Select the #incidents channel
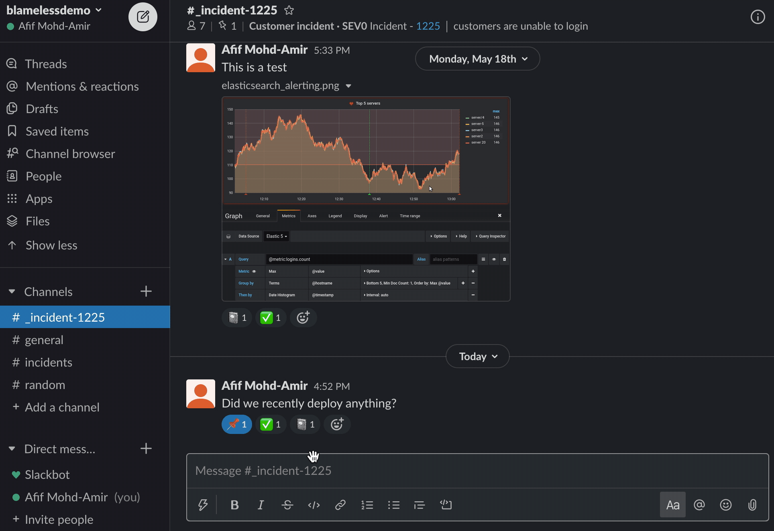Screen dimensions: 774x531 (x=85, y=362)
